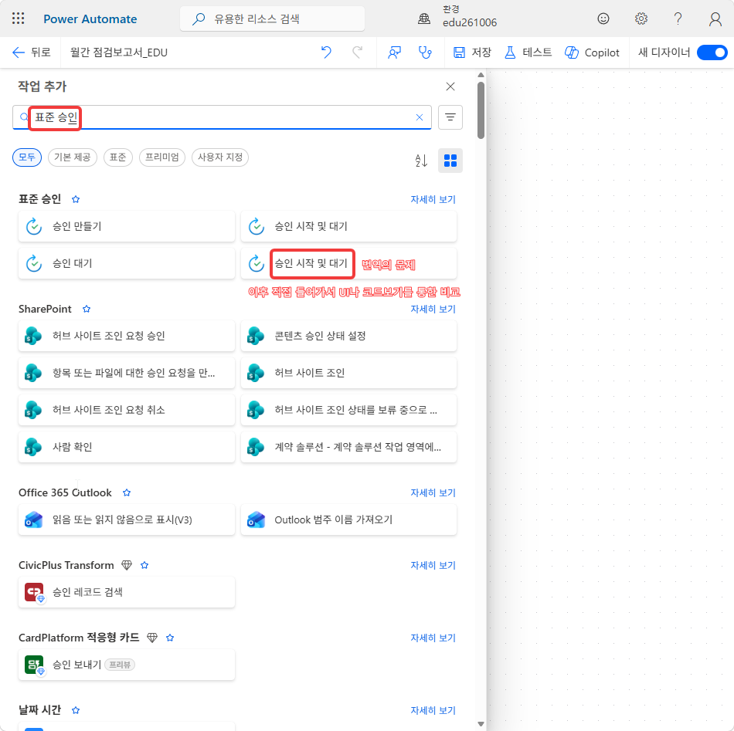Open the flow checker stethoscope
The width and height of the screenshot is (734, 731).
(425, 52)
